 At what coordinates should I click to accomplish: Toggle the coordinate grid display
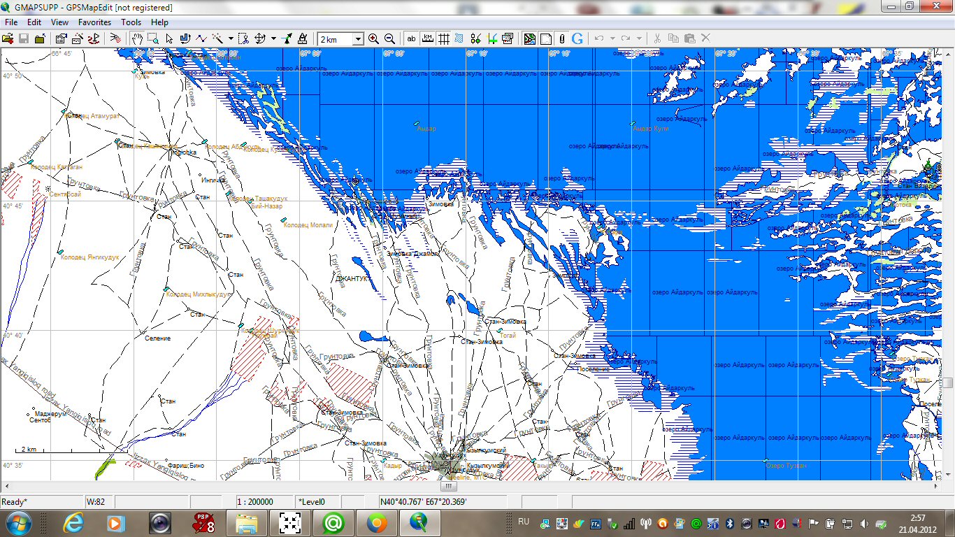coord(443,39)
